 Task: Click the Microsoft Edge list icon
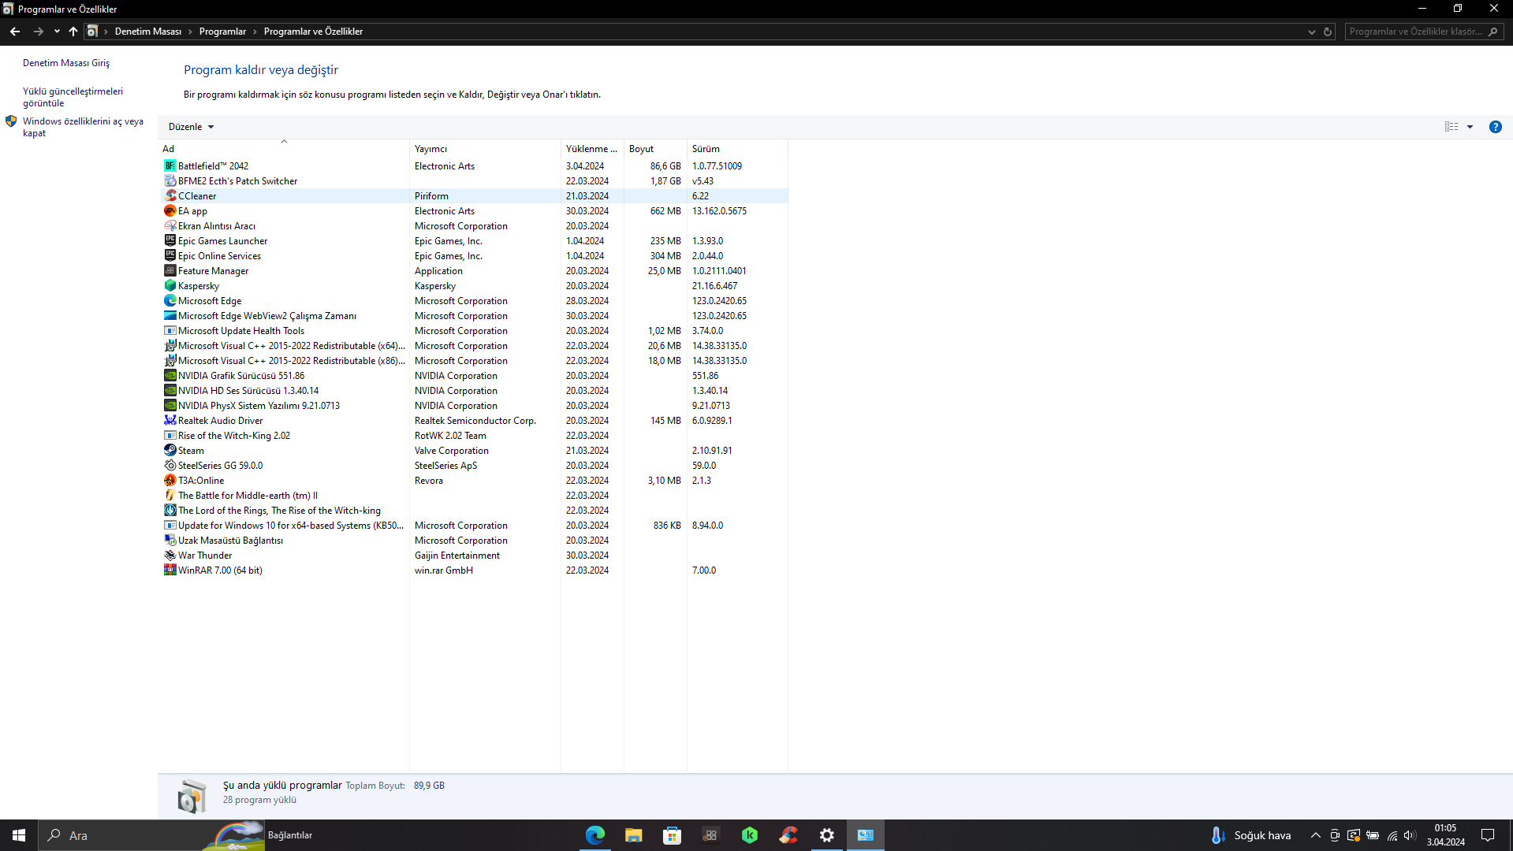(x=170, y=301)
